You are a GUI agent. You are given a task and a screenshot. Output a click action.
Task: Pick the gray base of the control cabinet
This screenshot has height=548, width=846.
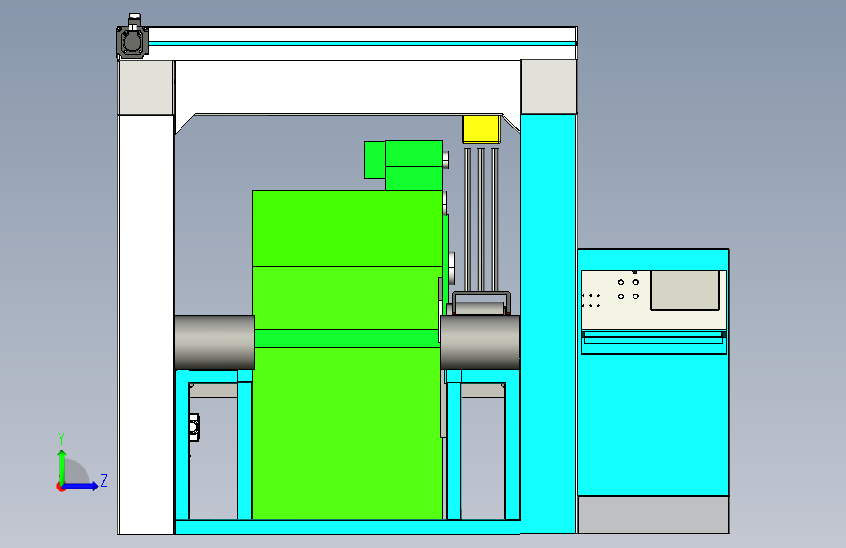[653, 515]
